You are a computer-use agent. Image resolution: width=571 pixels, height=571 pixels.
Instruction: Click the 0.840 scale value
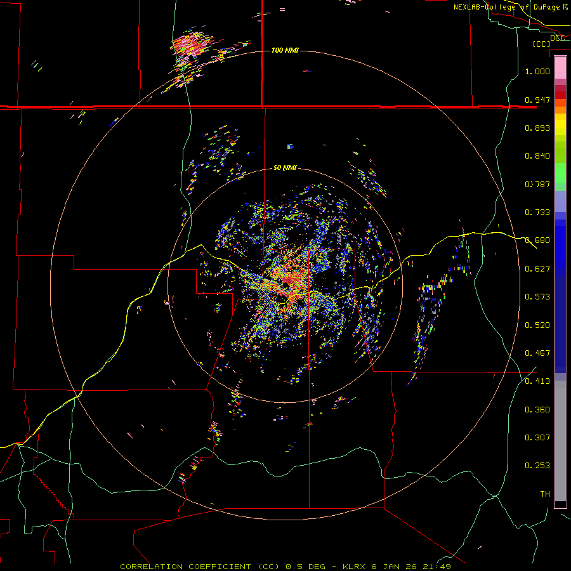537,156
